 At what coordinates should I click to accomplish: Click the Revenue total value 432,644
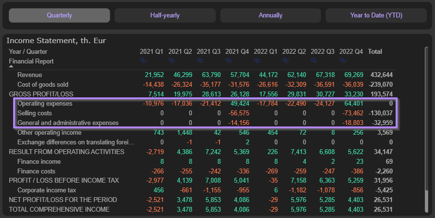click(382, 75)
